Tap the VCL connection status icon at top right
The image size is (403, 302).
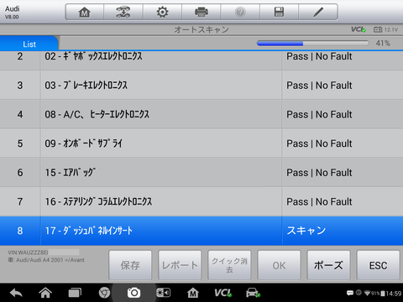359,29
